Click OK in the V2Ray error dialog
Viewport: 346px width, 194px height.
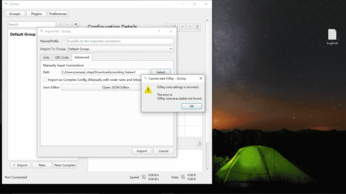pos(192,106)
